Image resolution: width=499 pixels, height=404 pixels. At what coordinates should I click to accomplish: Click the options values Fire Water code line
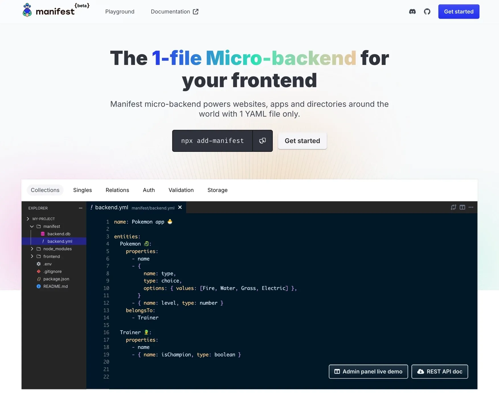click(220, 288)
